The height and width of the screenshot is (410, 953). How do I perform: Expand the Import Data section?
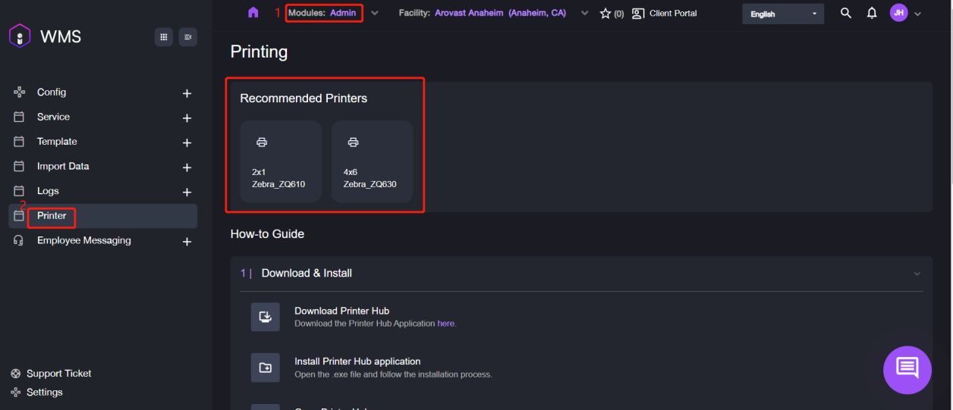coord(187,167)
